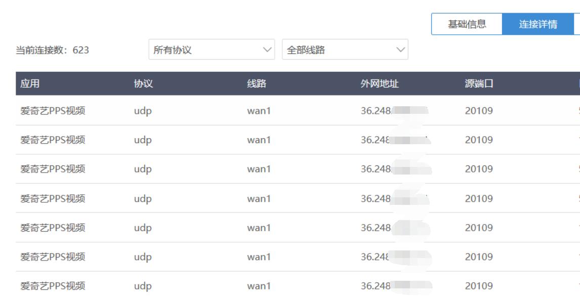This screenshot has width=580, height=299.
Task: Click the udp cell in second row
Action: point(143,140)
